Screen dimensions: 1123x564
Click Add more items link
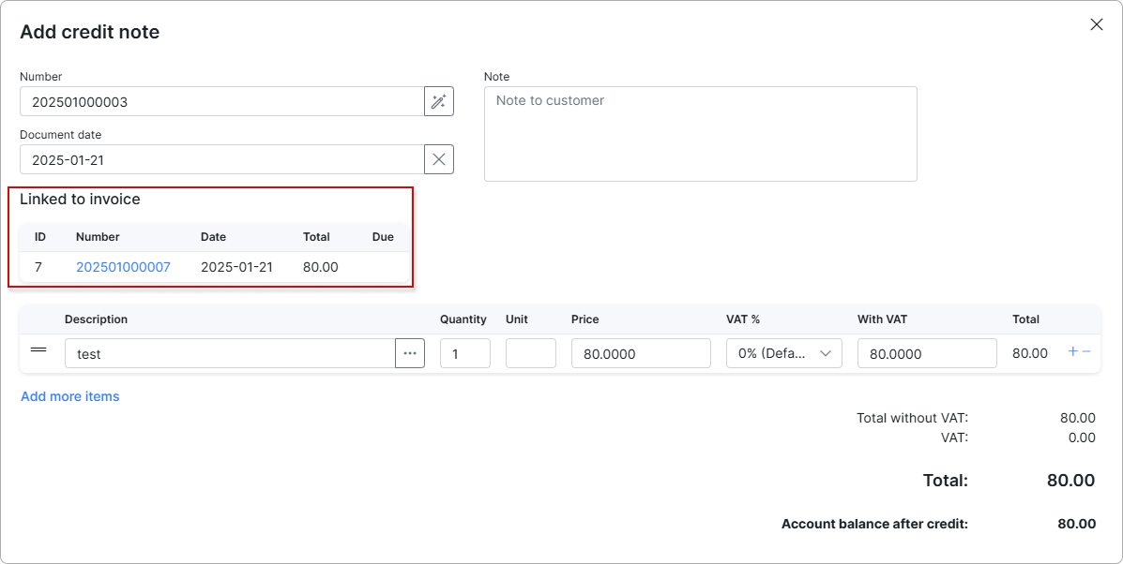pyautogui.click(x=70, y=396)
